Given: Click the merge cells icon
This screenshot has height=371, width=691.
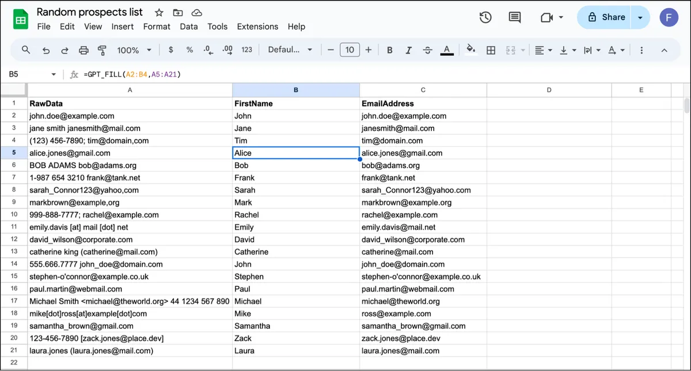Looking at the screenshot, I should 510,50.
